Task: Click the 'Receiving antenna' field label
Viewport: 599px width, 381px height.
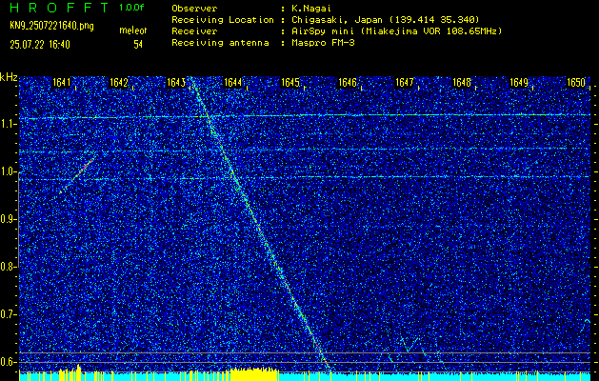Action: (x=220, y=43)
